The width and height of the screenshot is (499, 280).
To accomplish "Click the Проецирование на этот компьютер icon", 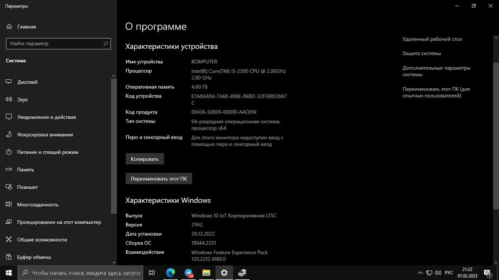I will (x=8, y=222).
